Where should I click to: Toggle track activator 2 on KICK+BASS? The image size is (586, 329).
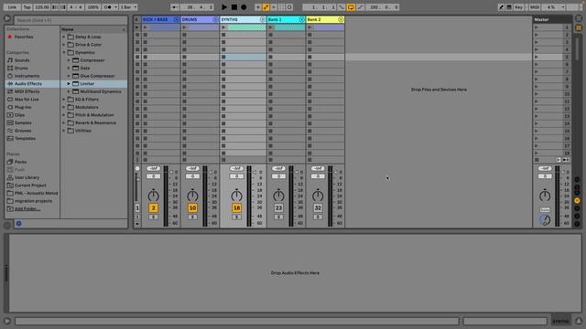153,207
